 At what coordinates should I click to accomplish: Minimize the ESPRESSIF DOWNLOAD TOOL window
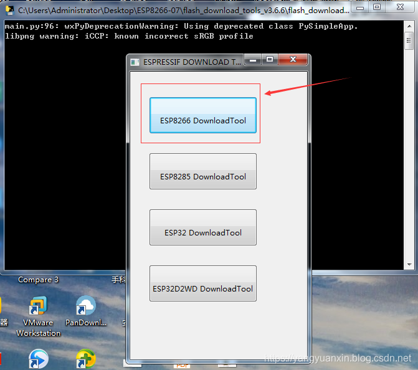click(x=253, y=59)
